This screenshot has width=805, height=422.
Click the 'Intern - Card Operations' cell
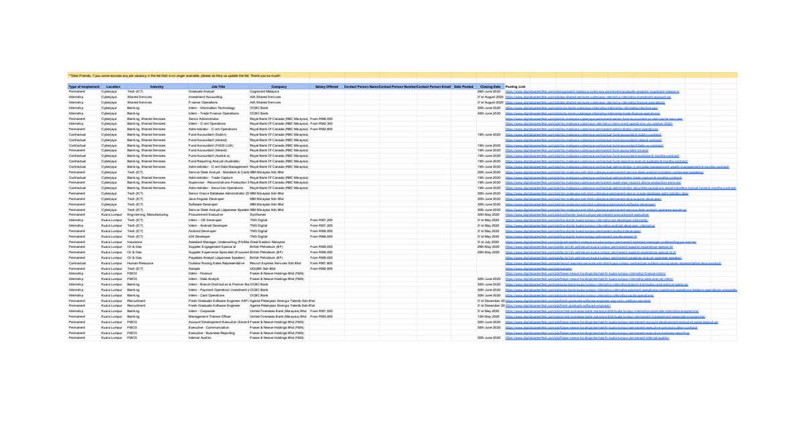(219, 295)
